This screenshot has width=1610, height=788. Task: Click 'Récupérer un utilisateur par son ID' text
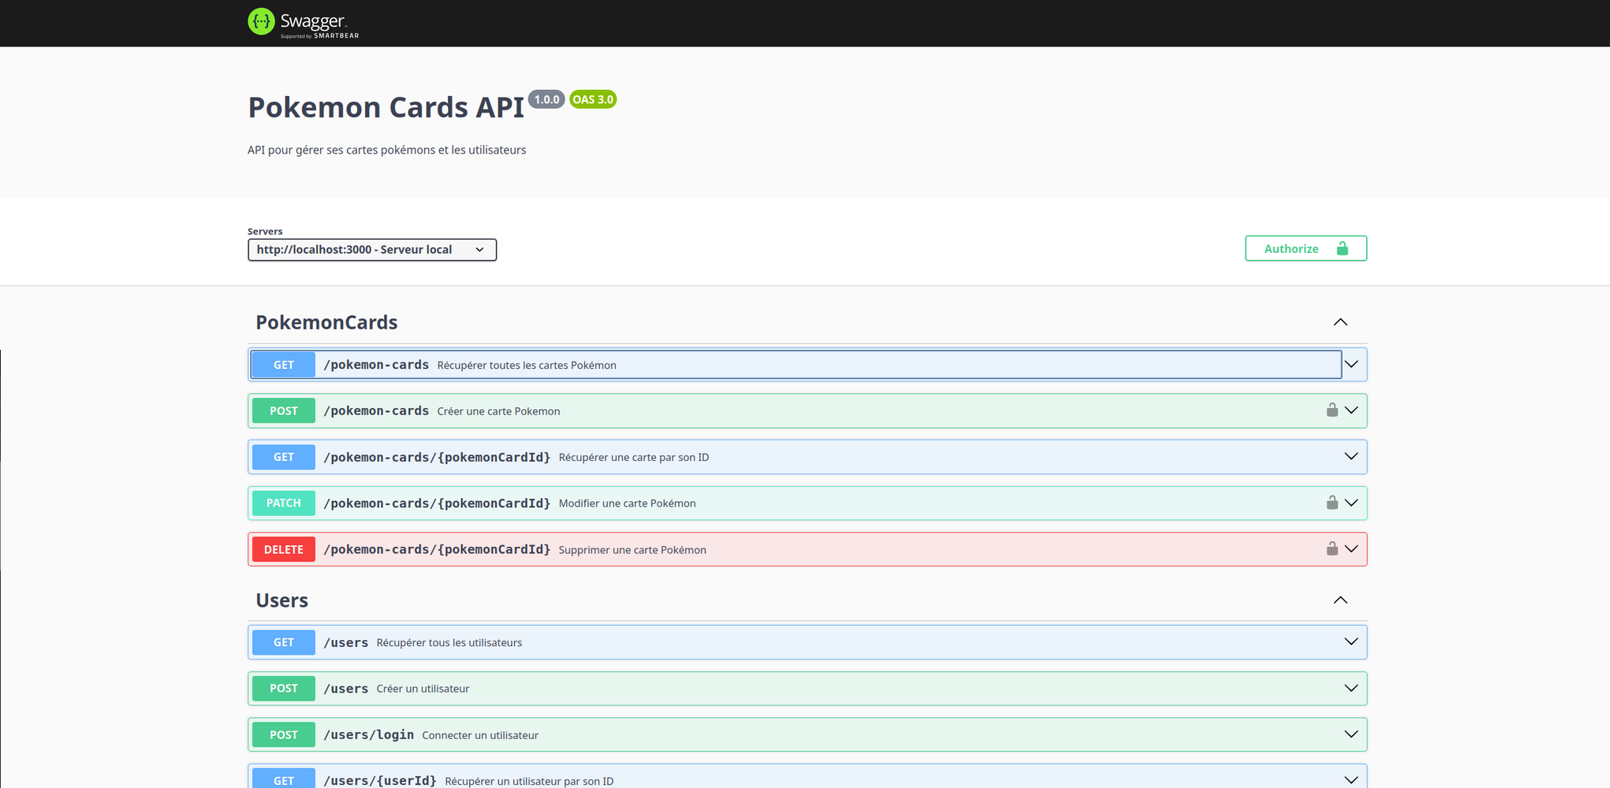(529, 781)
